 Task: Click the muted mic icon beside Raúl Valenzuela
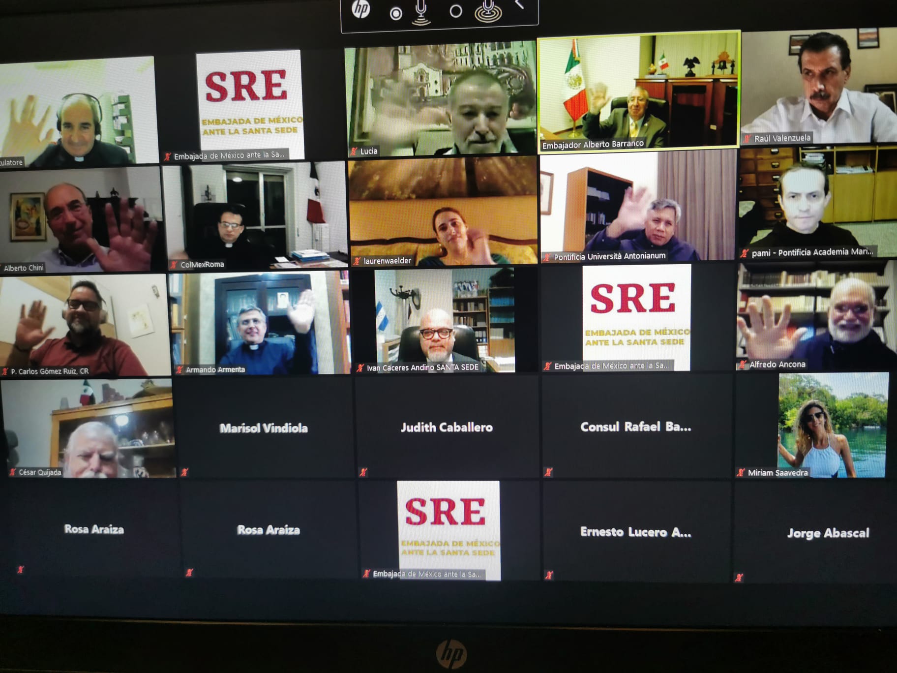pyautogui.click(x=747, y=139)
